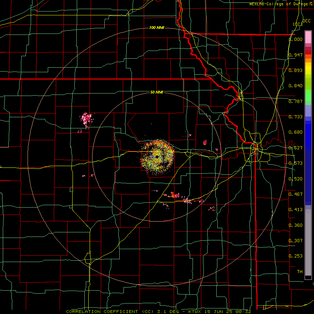Viewport: 314px width, 314px height.
Task: Pick the light pink top segment of color bar
Action: (308, 37)
